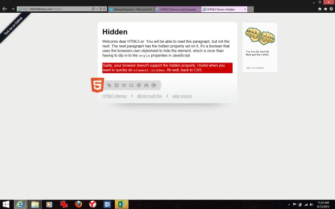Open the browser Home icon
This screenshot has height=209, width=335.
coord(320,9)
